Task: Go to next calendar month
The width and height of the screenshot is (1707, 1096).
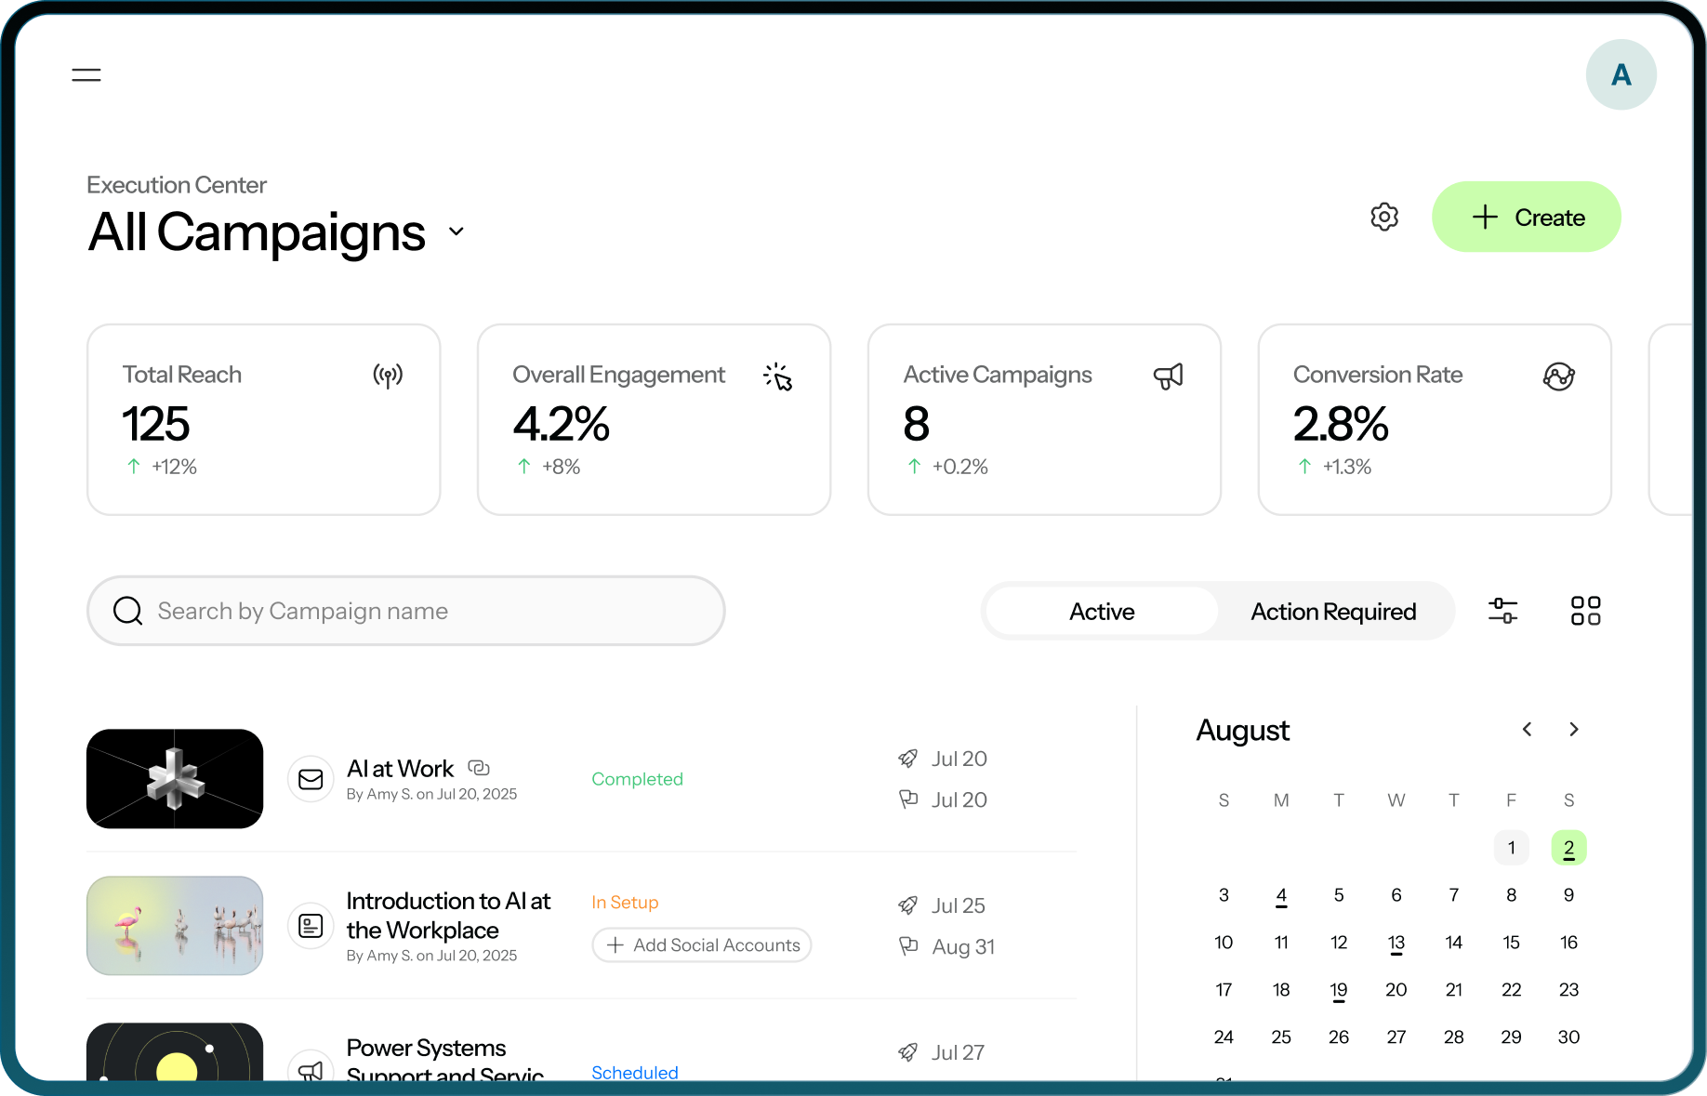Action: pos(1573,730)
